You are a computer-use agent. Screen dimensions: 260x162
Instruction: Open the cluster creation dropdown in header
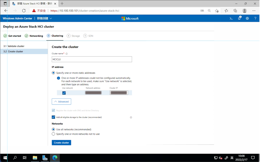click(44, 18)
